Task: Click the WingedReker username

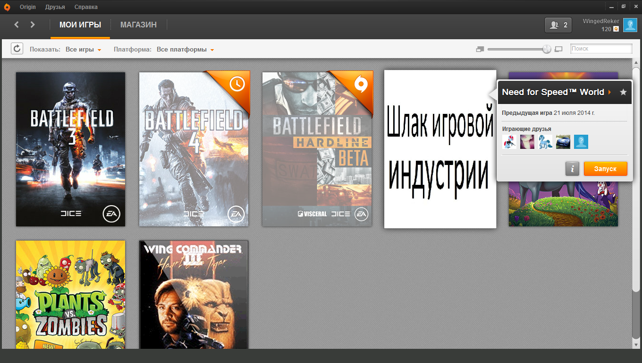Action: click(601, 21)
